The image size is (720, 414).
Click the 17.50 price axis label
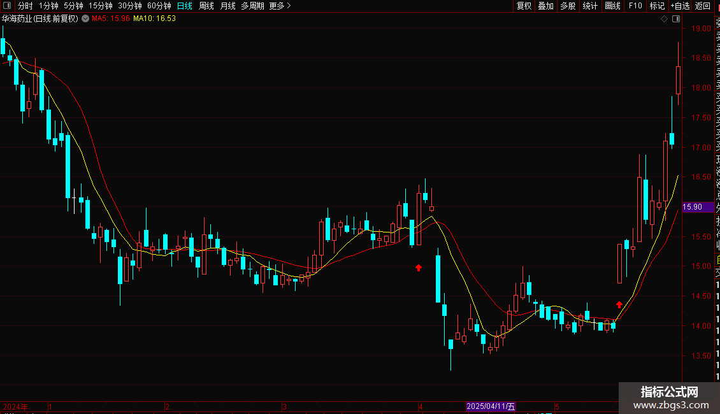click(701, 117)
